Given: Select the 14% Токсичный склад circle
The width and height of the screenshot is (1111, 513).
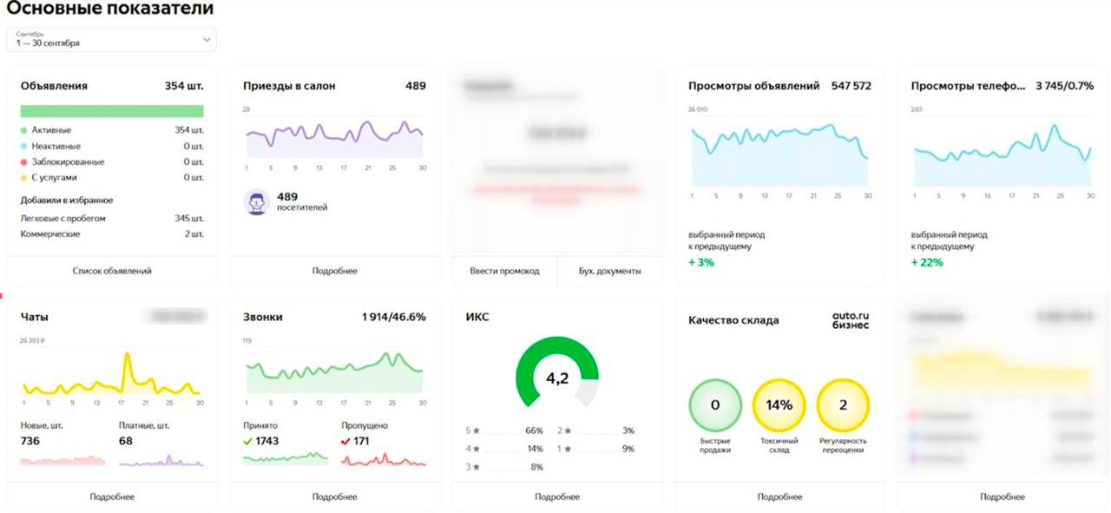Looking at the screenshot, I should [779, 405].
